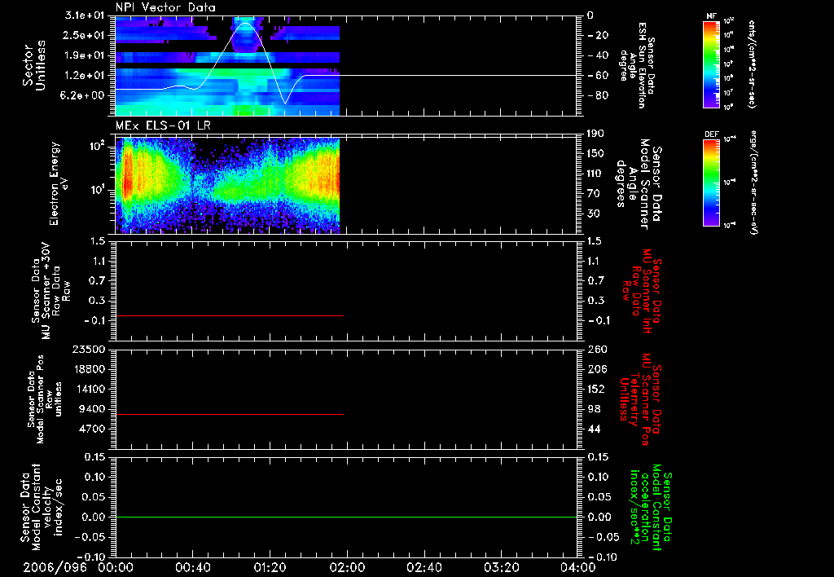
Task: Click the ELS electron energy spectrogram
Action: [x=228, y=185]
